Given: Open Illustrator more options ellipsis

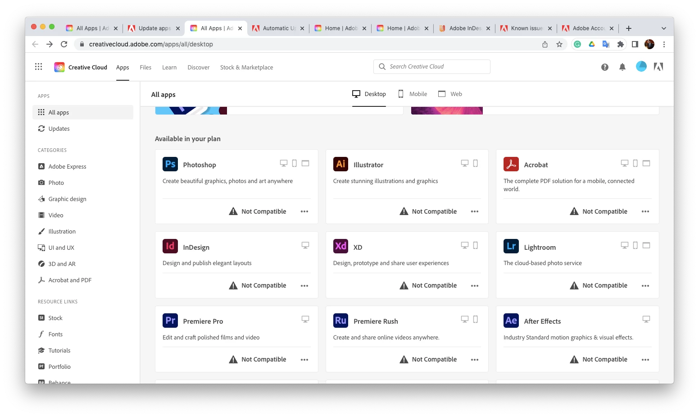Looking at the screenshot, I should click(x=475, y=211).
